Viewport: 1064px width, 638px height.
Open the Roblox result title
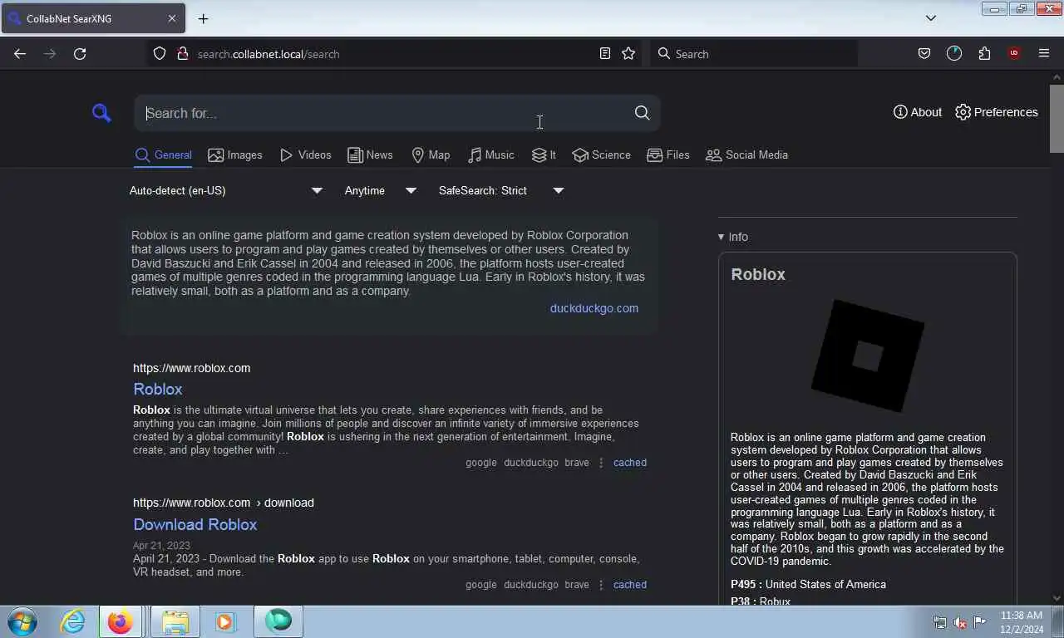point(158,389)
